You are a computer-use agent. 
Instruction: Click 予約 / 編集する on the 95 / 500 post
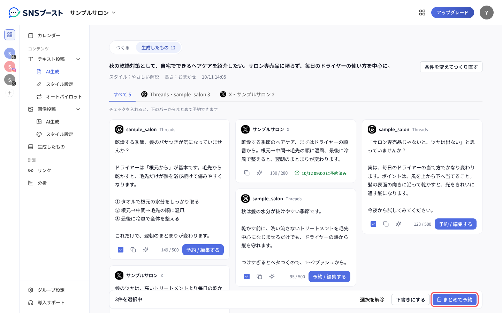pyautogui.click(x=329, y=276)
